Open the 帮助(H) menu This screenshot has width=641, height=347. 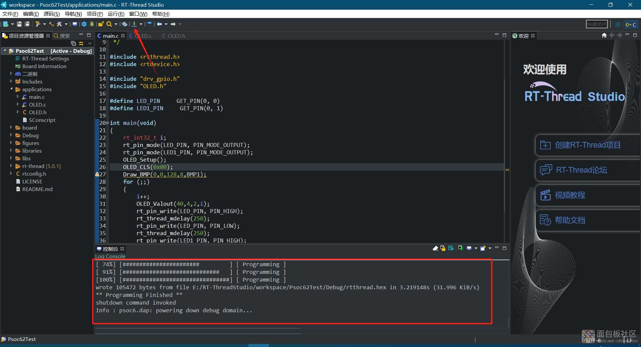tap(161, 14)
